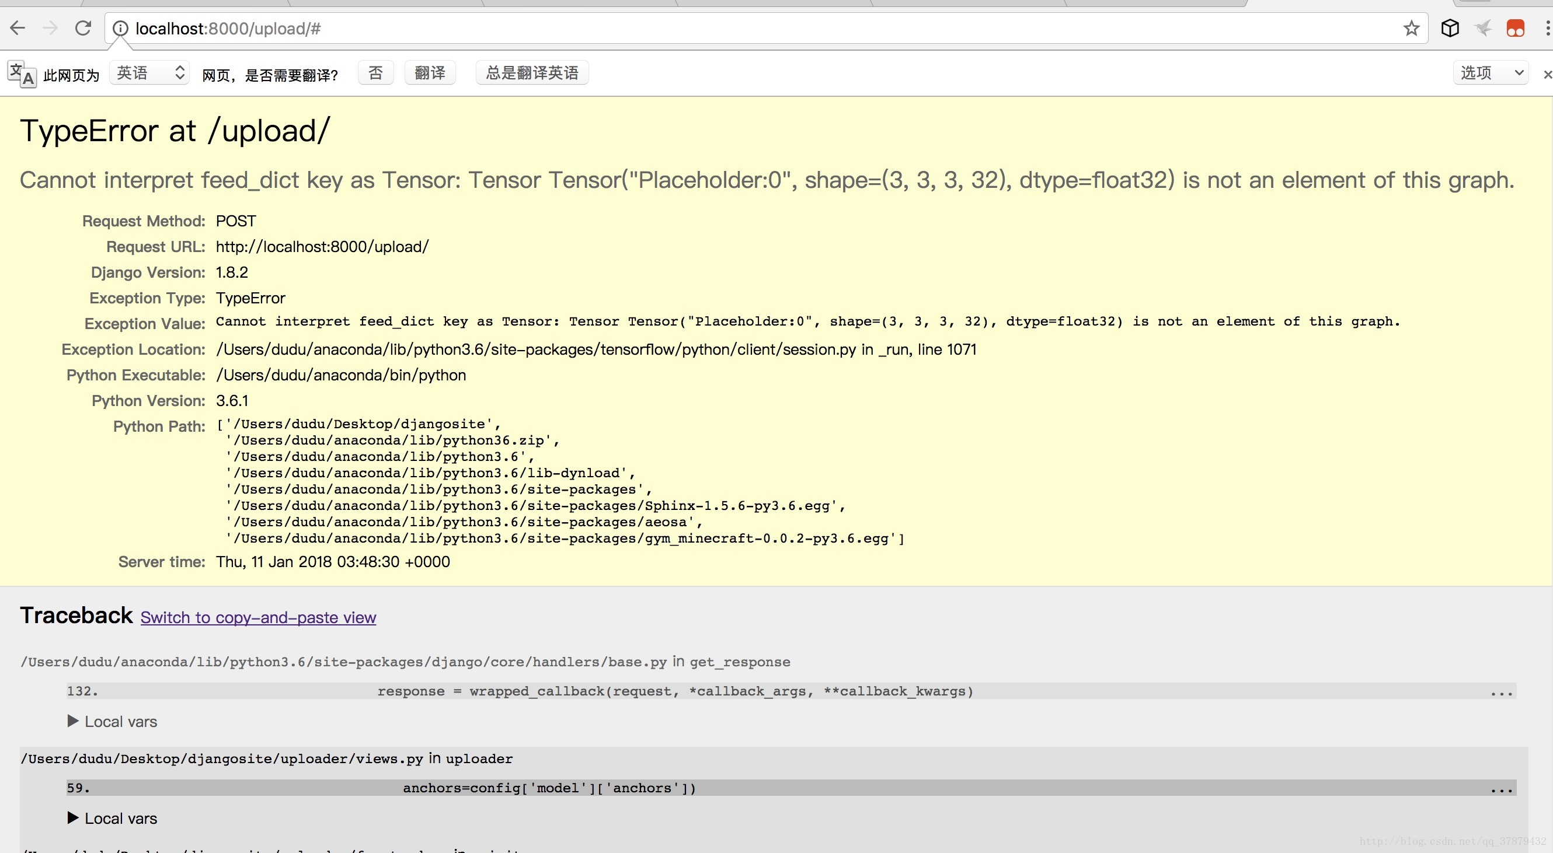Select the Server time value

(x=333, y=561)
